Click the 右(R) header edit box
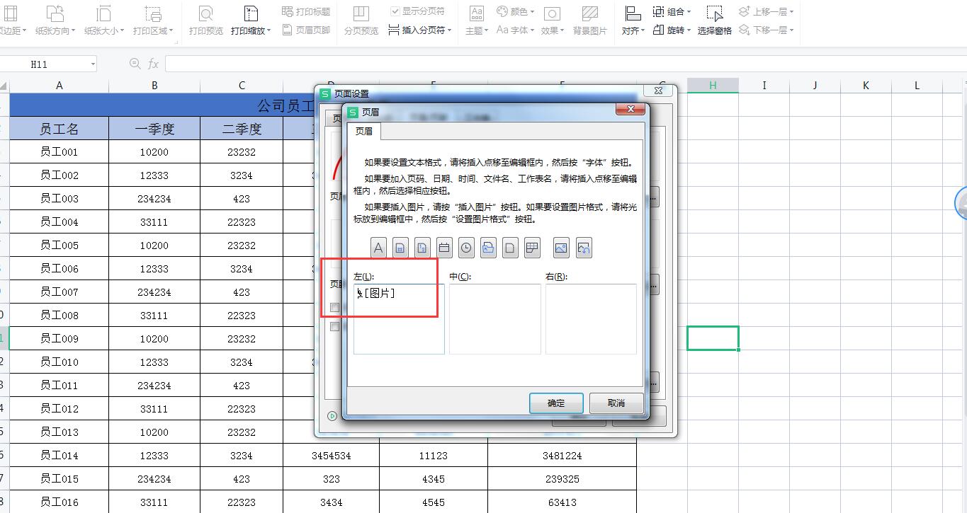This screenshot has height=513, width=967. pos(591,318)
